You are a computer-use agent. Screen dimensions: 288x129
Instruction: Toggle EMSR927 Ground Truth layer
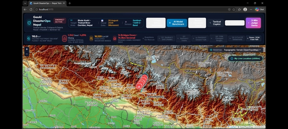pyautogui.click(x=200, y=38)
